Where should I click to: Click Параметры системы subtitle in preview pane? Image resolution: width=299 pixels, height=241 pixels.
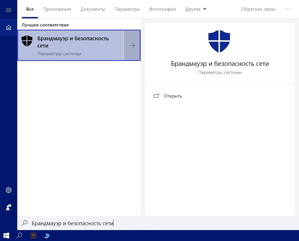pyautogui.click(x=220, y=72)
